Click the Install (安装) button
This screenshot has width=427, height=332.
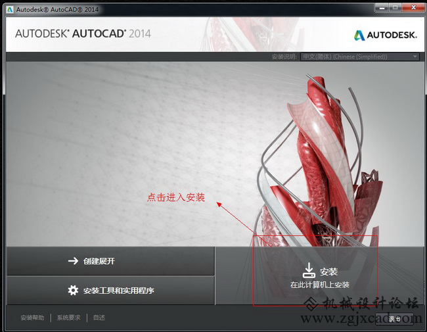(320, 275)
